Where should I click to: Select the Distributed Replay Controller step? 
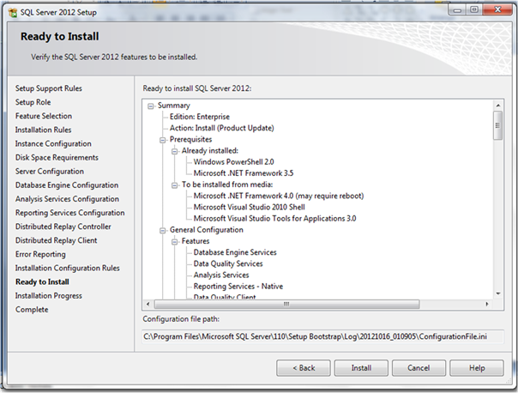click(63, 227)
